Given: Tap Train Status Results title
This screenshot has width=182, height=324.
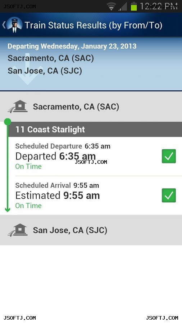Looking at the screenshot, I should click(94, 25).
